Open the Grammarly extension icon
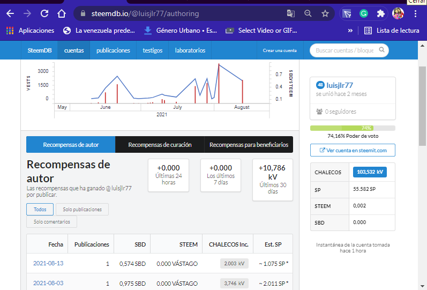The width and height of the screenshot is (427, 290). tap(364, 13)
